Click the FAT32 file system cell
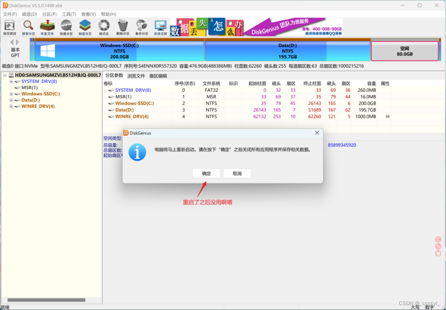Image resolution: width=446 pixels, height=310 pixels. click(211, 90)
